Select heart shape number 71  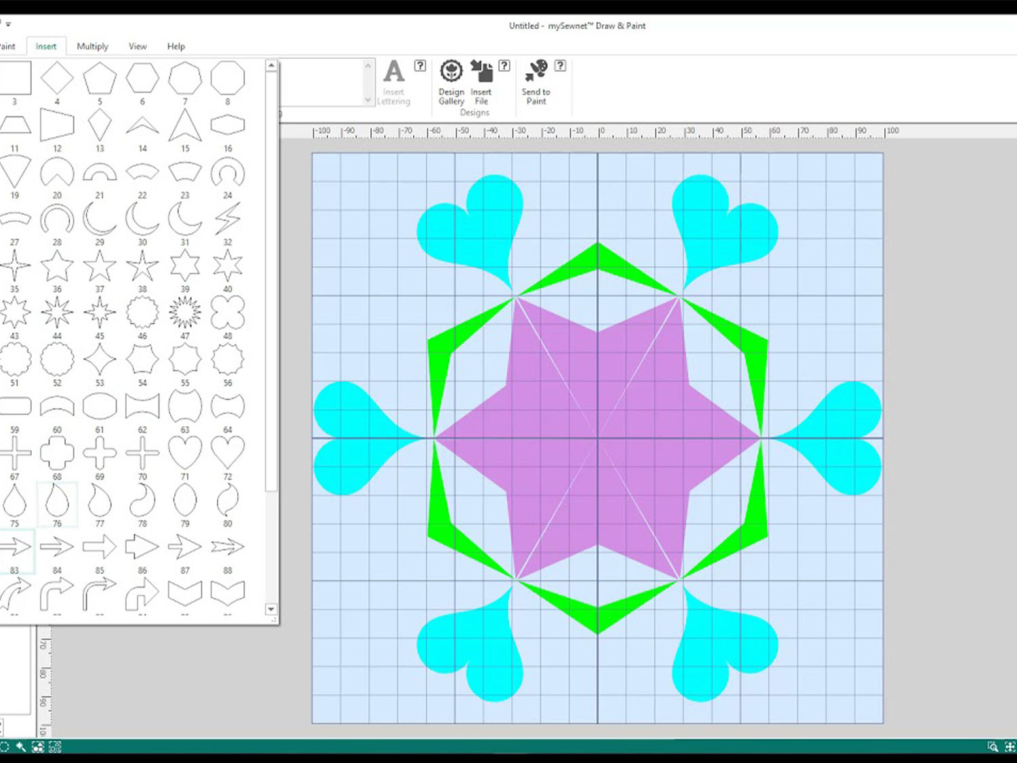coord(185,453)
